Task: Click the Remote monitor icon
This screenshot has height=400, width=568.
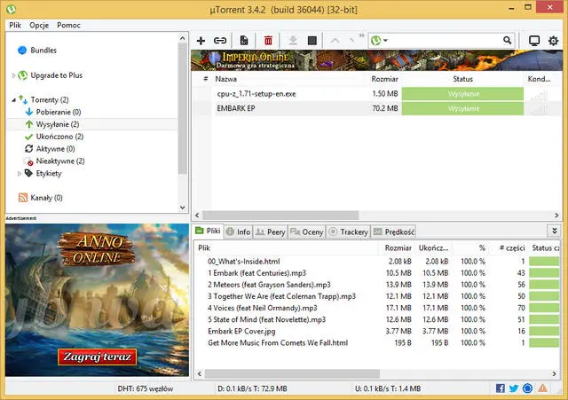Action: [534, 41]
